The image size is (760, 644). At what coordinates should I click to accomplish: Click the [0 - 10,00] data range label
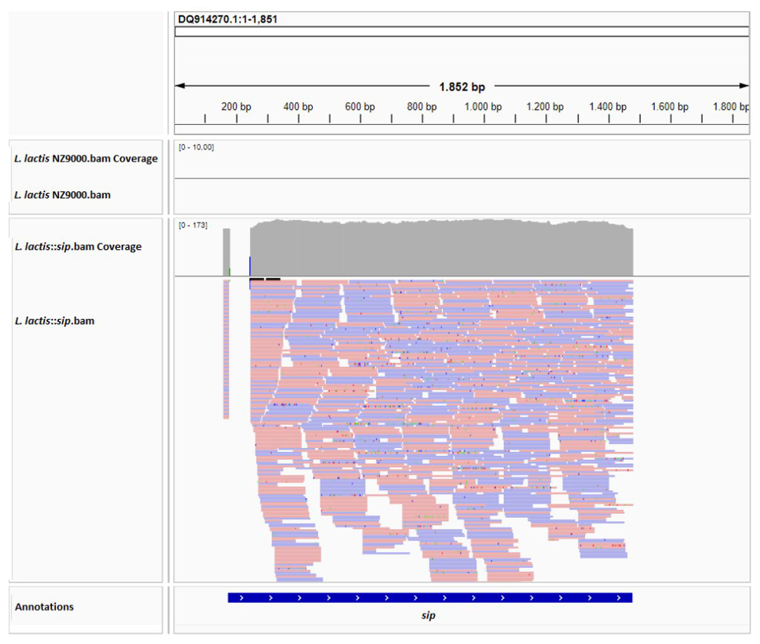196,147
